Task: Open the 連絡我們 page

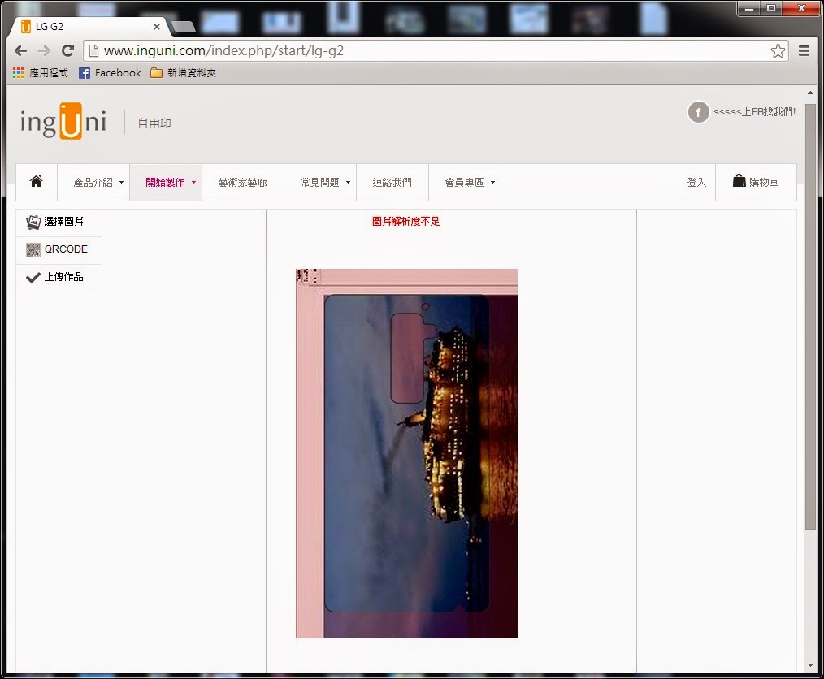Action: [x=392, y=182]
